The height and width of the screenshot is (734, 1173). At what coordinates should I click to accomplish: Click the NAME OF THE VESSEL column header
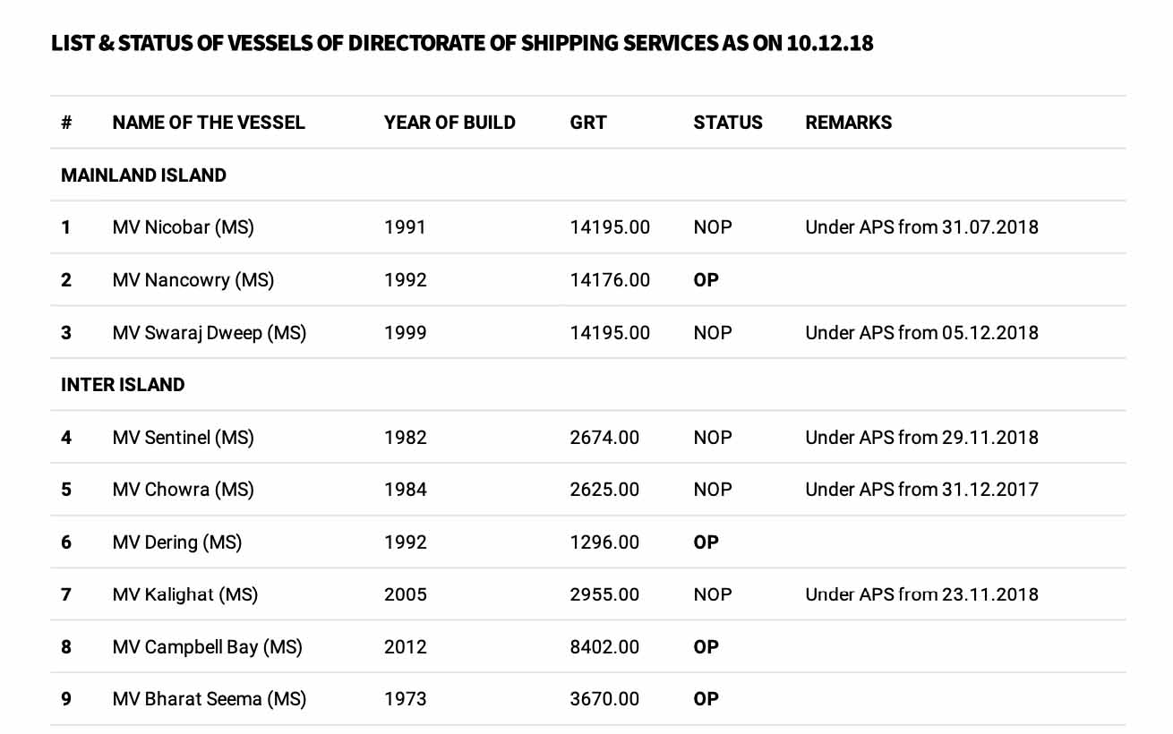(x=209, y=123)
